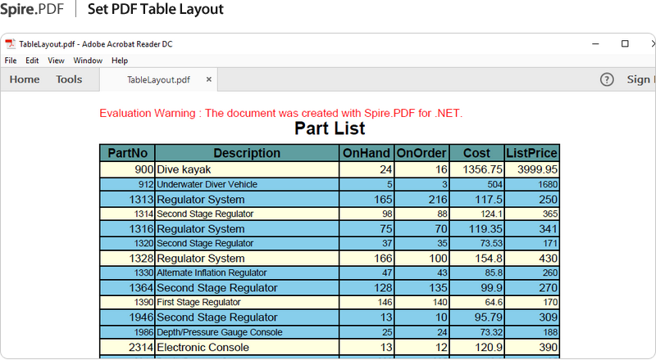Select the TableLayout.pdf document tab
The width and height of the screenshot is (656, 360).
click(158, 79)
